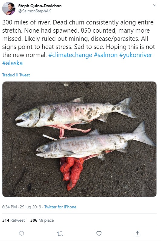
Task: Open the dead chum salmon photo
Action: (79, 139)
